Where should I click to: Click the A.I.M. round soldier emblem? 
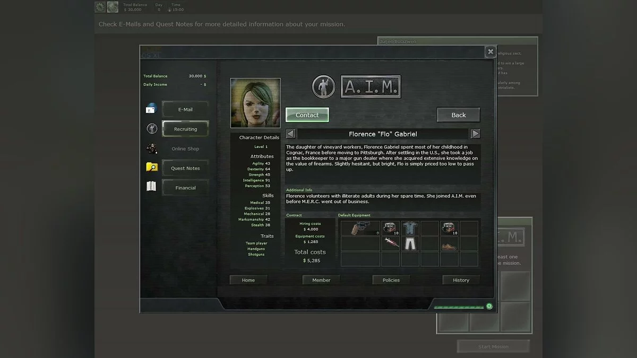pyautogui.click(x=323, y=86)
